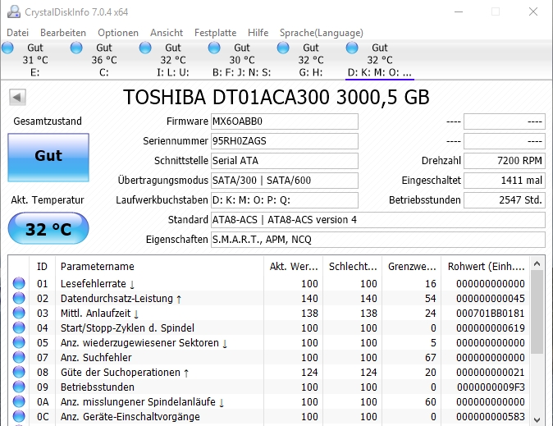Click the scrollbar down arrow
Screen dimensions: 553x426
click(537, 420)
